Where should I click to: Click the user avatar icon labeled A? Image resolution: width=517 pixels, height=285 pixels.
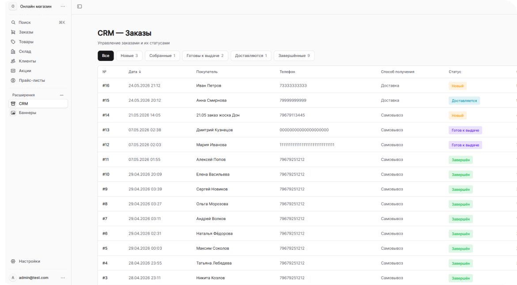tap(13, 278)
